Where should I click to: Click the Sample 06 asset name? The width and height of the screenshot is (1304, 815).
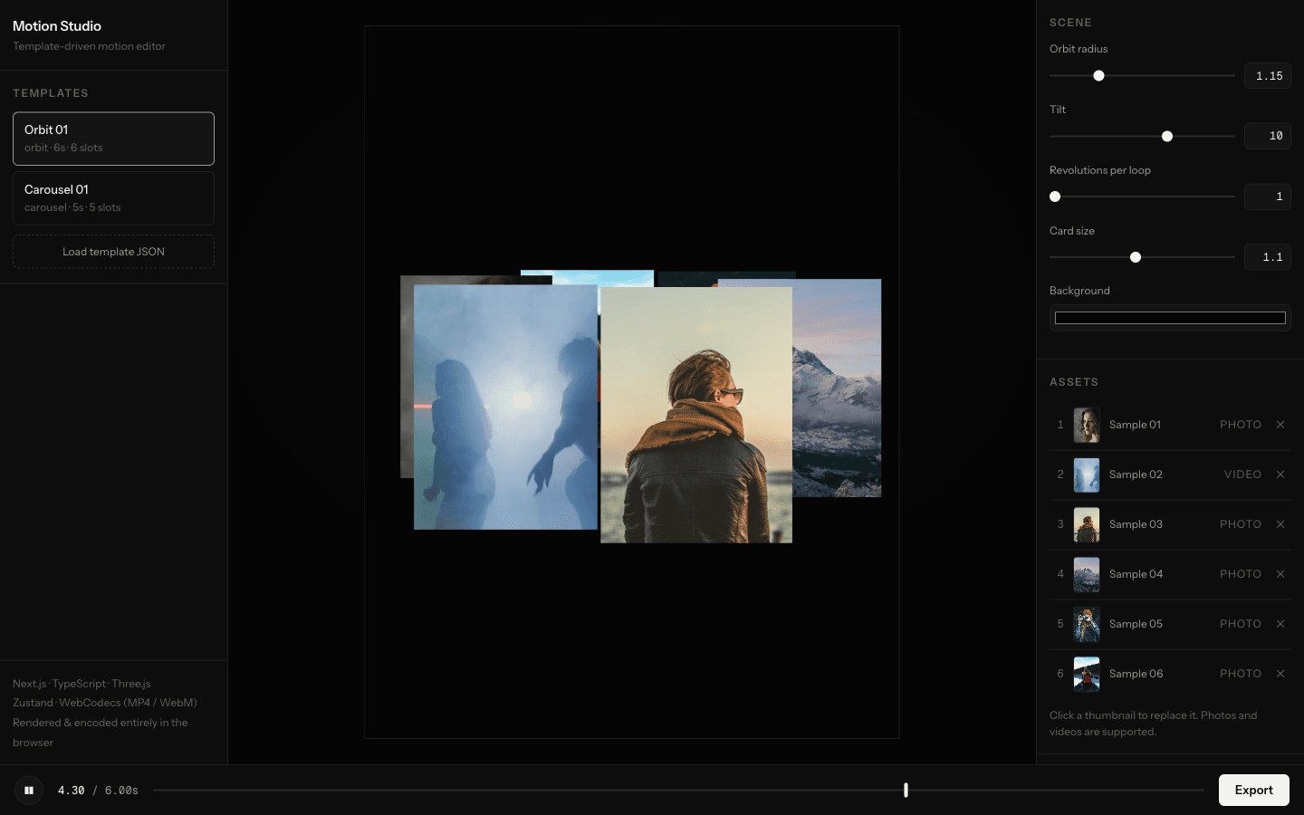click(x=1136, y=674)
